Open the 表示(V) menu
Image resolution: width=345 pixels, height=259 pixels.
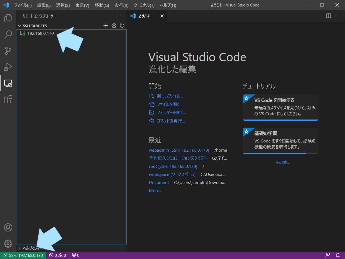pos(82,5)
